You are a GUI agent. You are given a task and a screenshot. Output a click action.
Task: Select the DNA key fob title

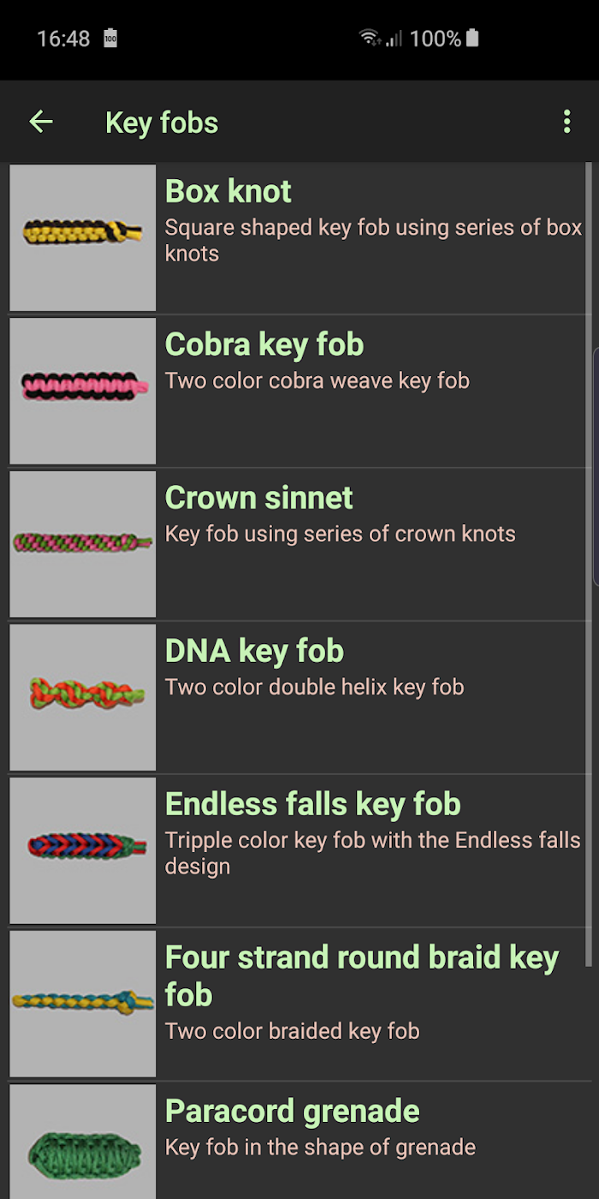[254, 651]
